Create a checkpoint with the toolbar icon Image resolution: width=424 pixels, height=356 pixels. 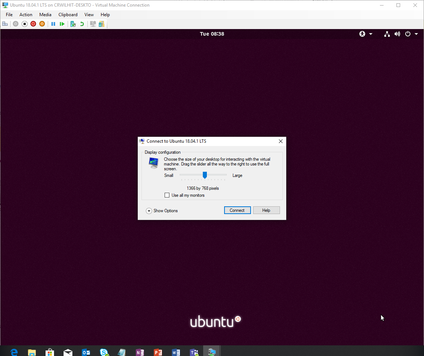[73, 24]
